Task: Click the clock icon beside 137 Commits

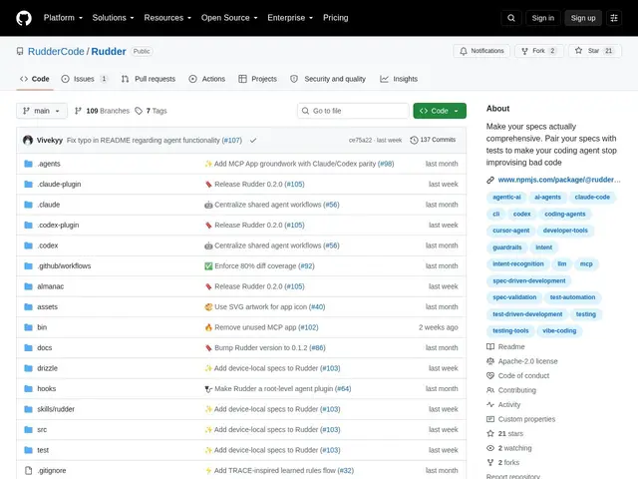Action: (x=414, y=140)
